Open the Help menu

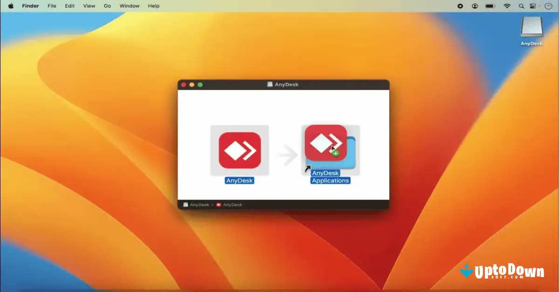153,6
